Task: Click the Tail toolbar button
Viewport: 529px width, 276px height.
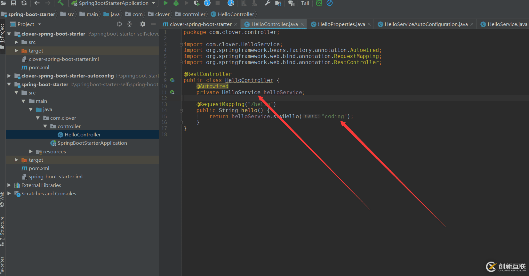Action: coord(305,3)
